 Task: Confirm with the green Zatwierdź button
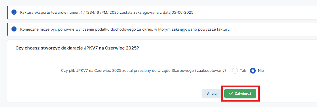[240, 94]
